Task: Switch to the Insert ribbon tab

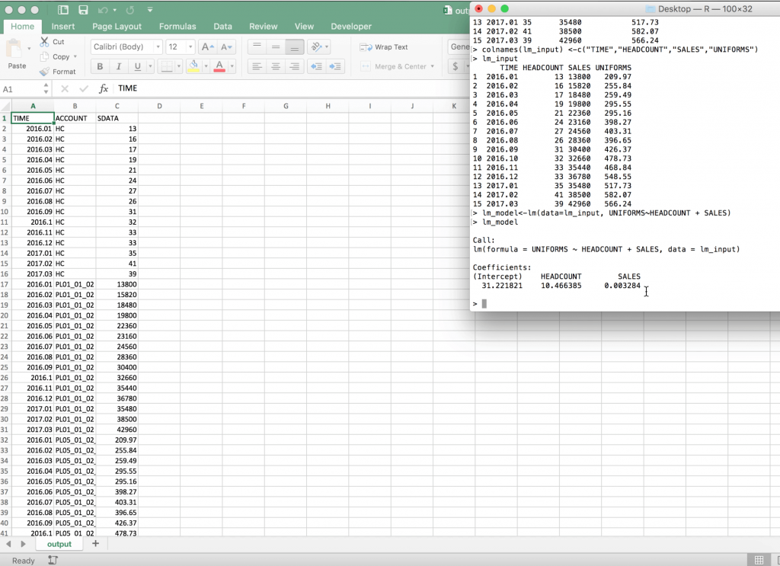Action: point(63,27)
